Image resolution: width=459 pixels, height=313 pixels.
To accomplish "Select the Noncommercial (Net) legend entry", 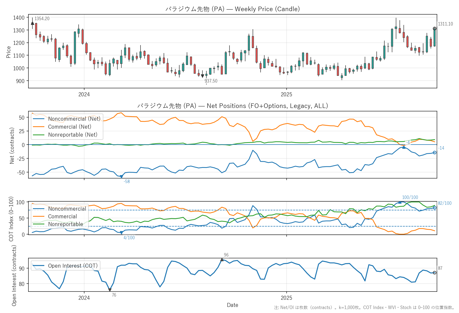I will tap(74, 119).
